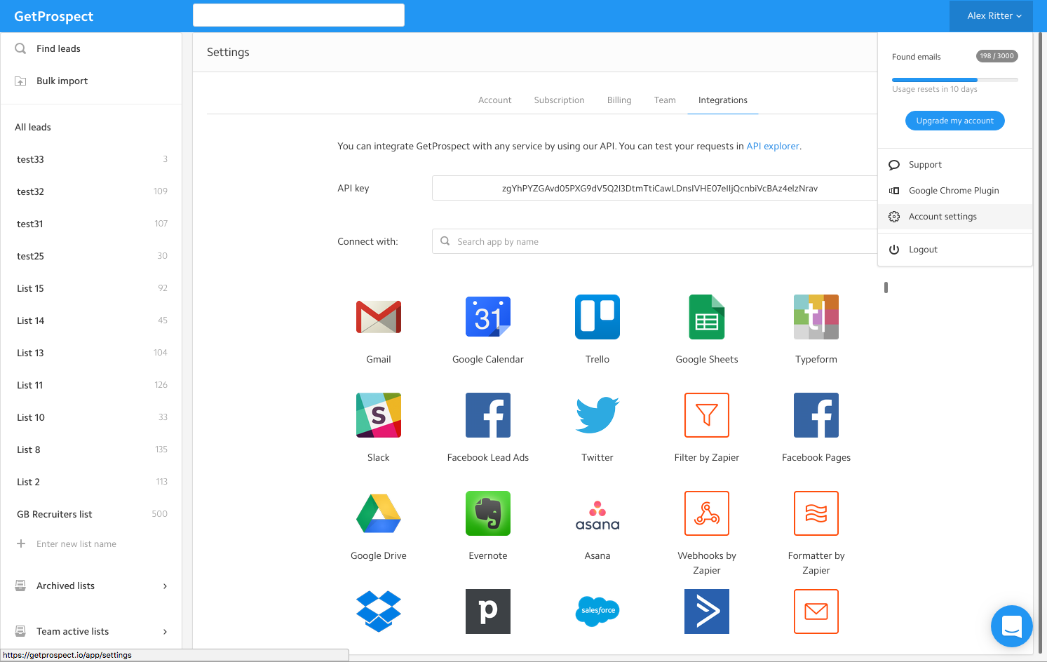Open the GetProspect logo home link

coord(54,16)
